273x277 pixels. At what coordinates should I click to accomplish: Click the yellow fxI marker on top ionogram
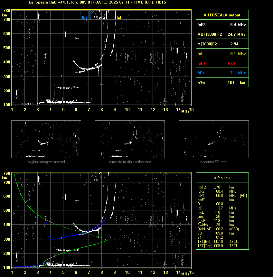pos(115,14)
